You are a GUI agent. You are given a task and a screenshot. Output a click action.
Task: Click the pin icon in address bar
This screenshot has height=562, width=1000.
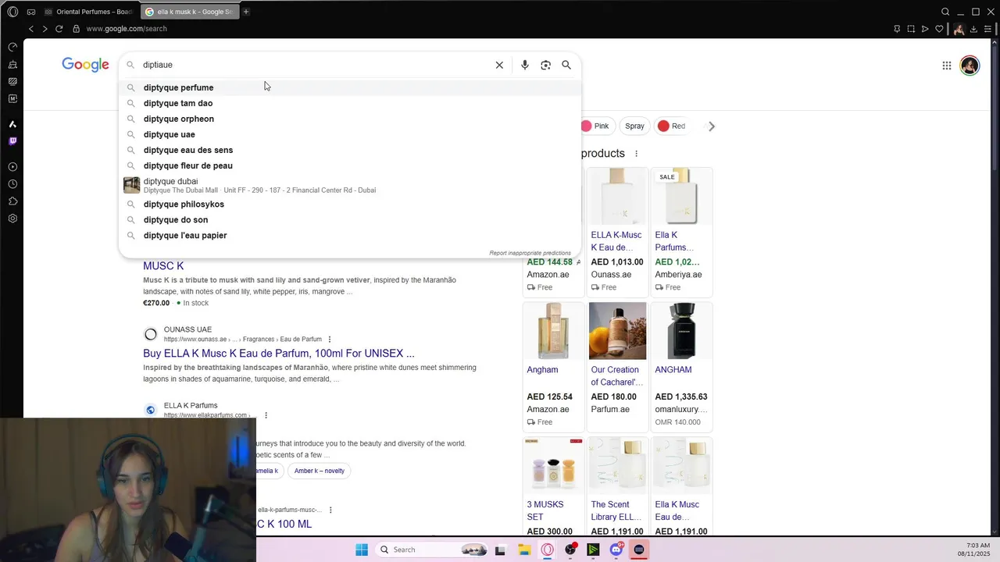(x=897, y=29)
